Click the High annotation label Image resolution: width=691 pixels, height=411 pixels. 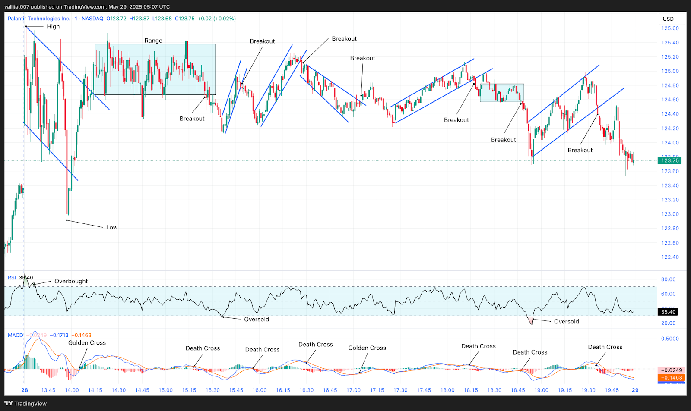(53, 27)
